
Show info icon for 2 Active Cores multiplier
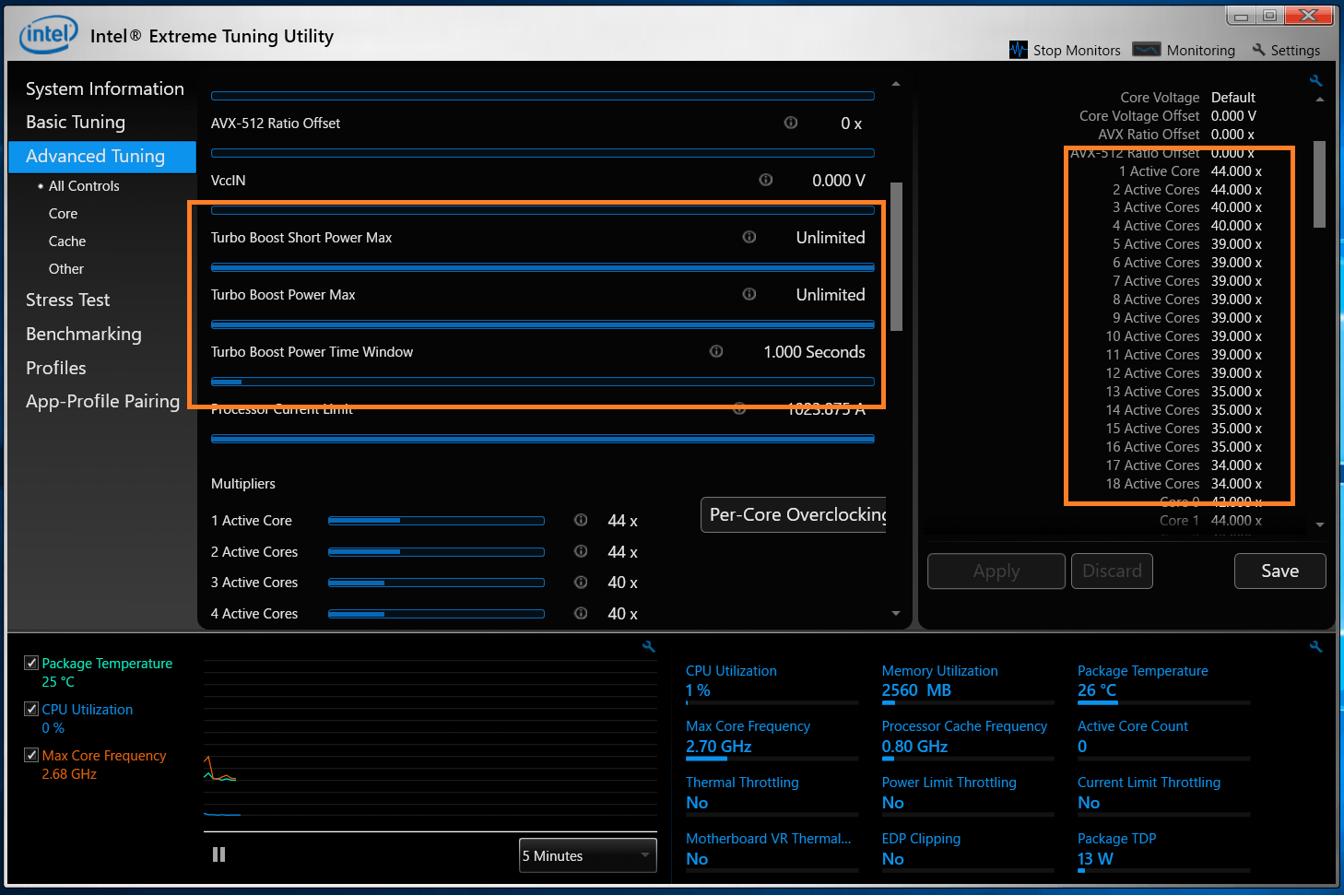(x=581, y=551)
